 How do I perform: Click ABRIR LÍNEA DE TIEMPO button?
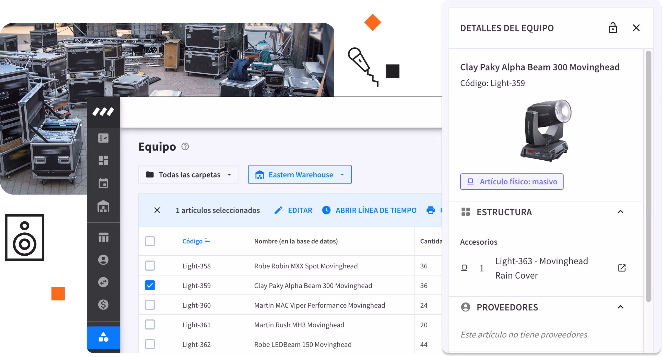tap(369, 210)
